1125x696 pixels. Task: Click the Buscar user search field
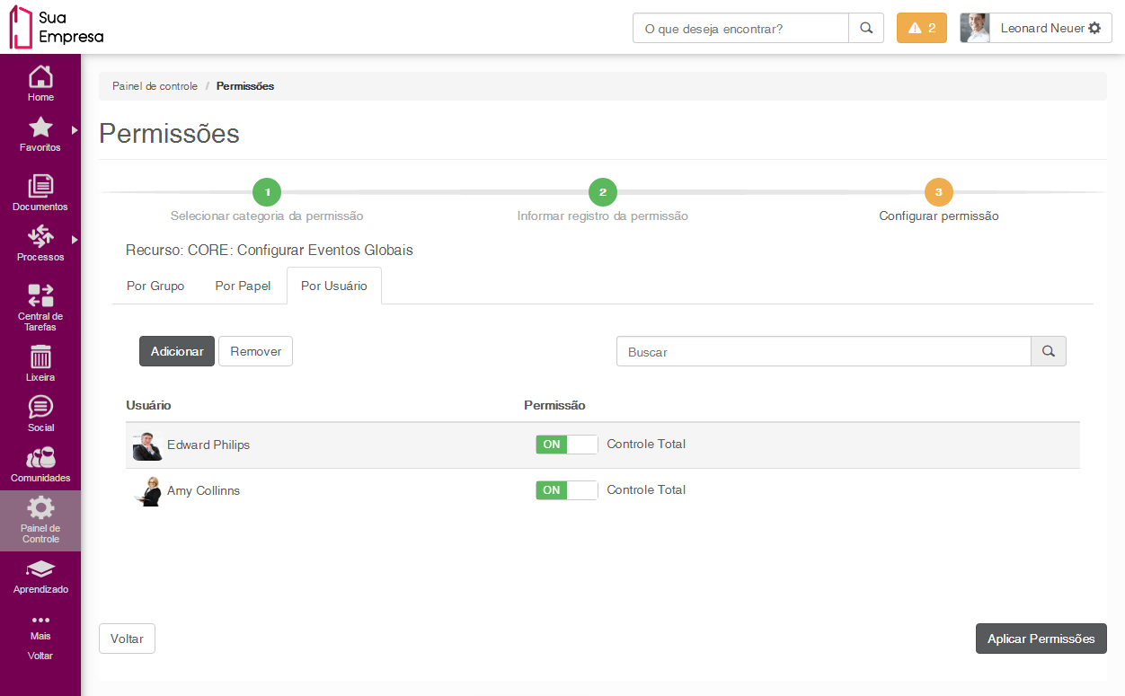[823, 352]
